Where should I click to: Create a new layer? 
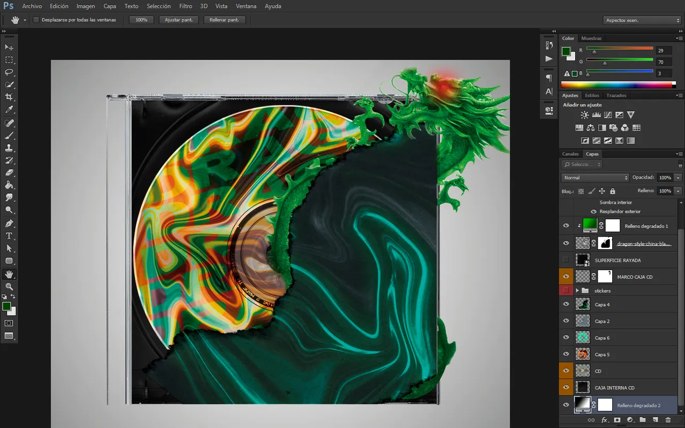click(x=655, y=421)
